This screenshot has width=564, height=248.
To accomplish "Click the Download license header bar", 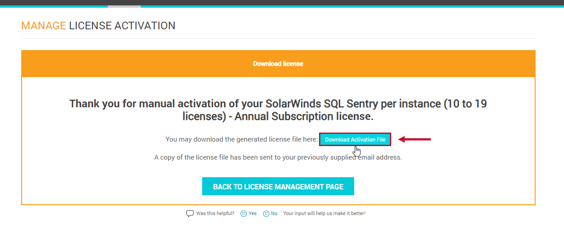I will 278,64.
